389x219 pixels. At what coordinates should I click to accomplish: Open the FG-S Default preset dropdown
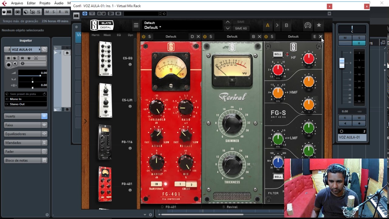(293, 36)
